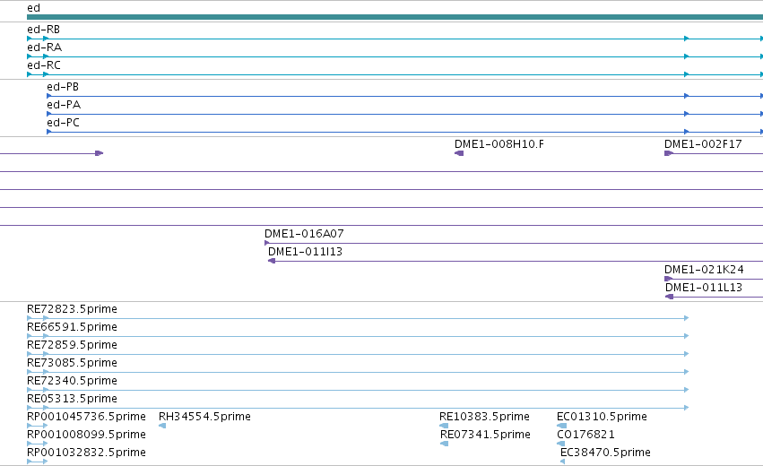763x466 pixels.
Task: Click the ed-PA protein feature label
Action: tap(64, 105)
